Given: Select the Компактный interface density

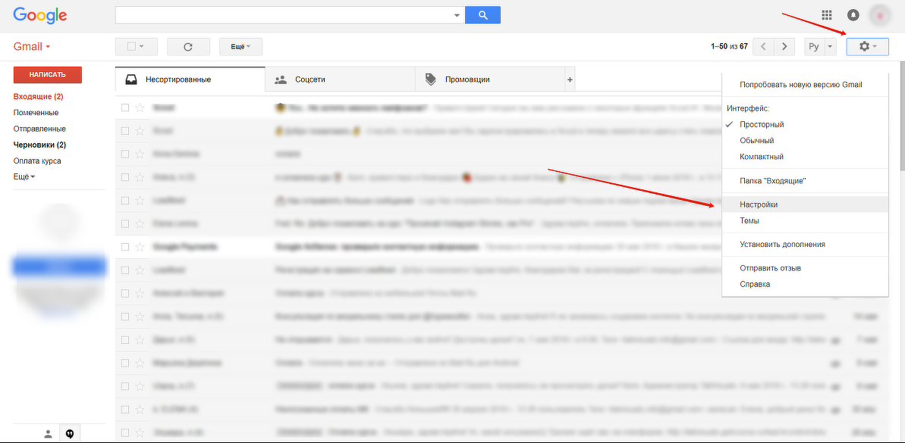Looking at the screenshot, I should [805, 157].
